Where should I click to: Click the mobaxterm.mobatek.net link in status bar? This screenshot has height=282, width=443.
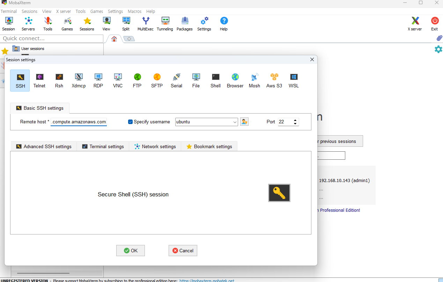click(x=207, y=280)
